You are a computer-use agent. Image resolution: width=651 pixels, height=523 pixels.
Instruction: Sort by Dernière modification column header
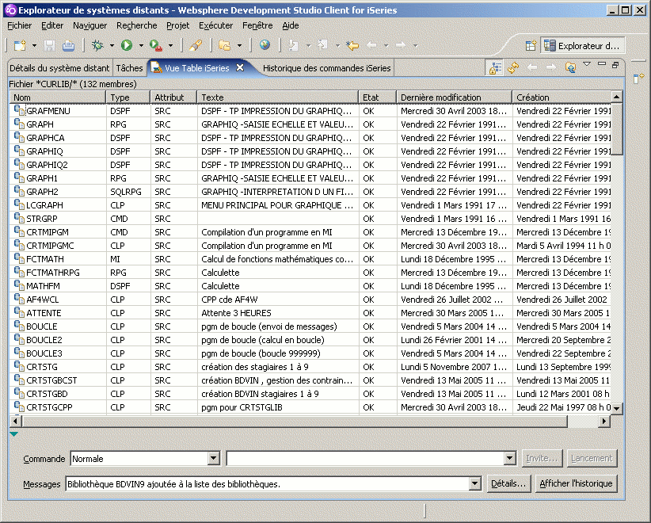pos(455,97)
